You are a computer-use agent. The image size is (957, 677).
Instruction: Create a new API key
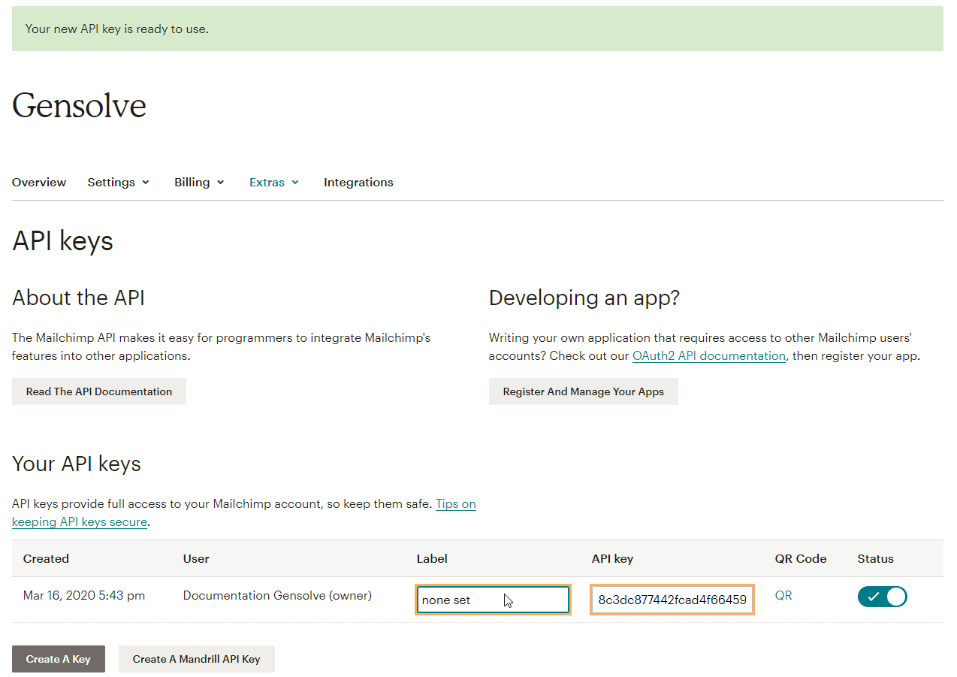point(58,658)
